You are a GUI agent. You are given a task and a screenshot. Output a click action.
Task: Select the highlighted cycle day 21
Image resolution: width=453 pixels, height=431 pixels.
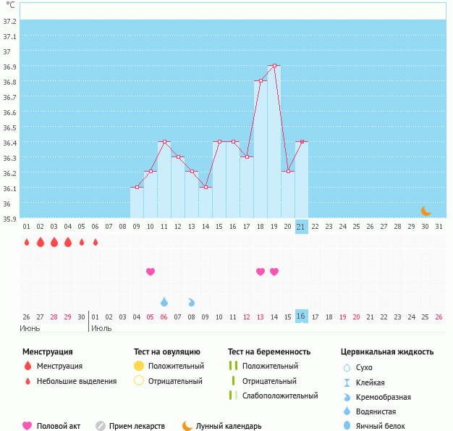(x=302, y=227)
